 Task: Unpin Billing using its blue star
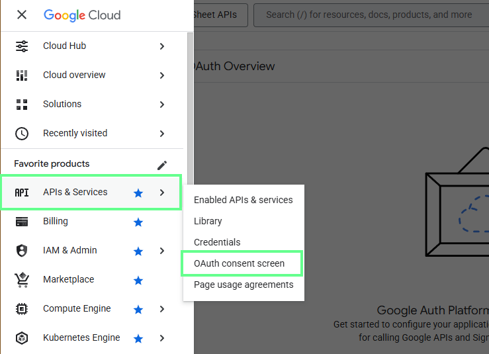(138, 222)
